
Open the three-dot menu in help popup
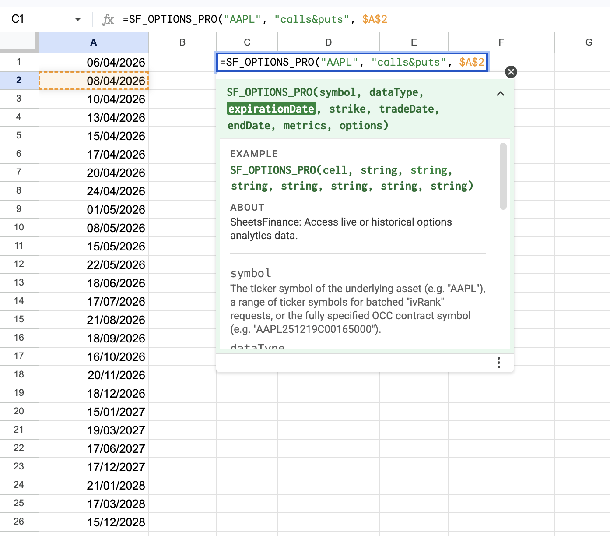[x=499, y=363]
